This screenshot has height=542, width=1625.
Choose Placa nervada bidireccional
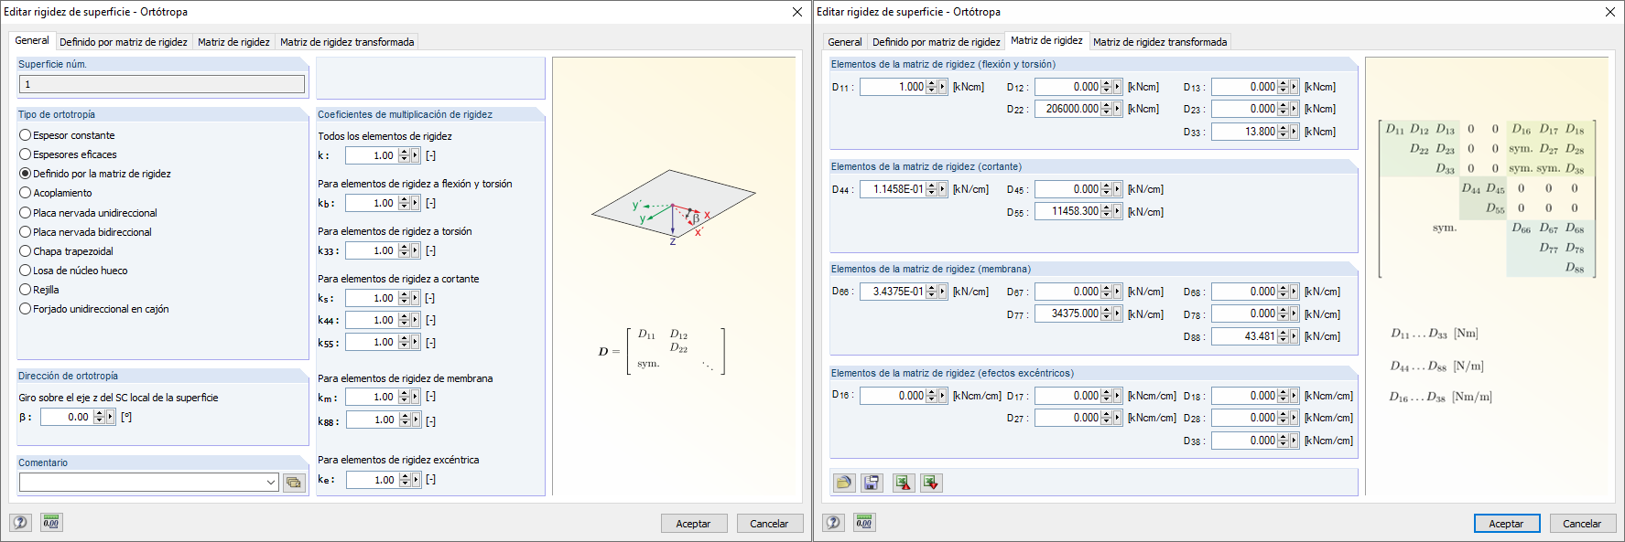85,232
